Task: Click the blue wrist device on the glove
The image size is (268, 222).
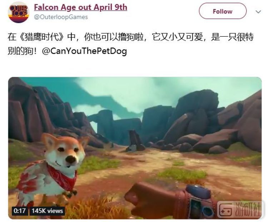Action: click(x=199, y=192)
